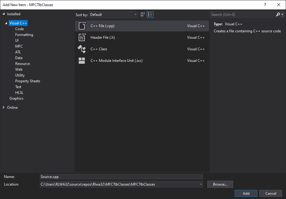Choose the C++ Class template icon
This screenshot has width=286, height=199.
coord(82,49)
